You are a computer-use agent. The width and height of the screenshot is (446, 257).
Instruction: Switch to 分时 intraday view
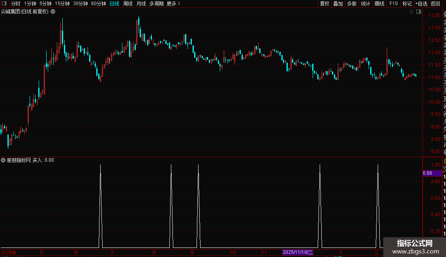16,4
